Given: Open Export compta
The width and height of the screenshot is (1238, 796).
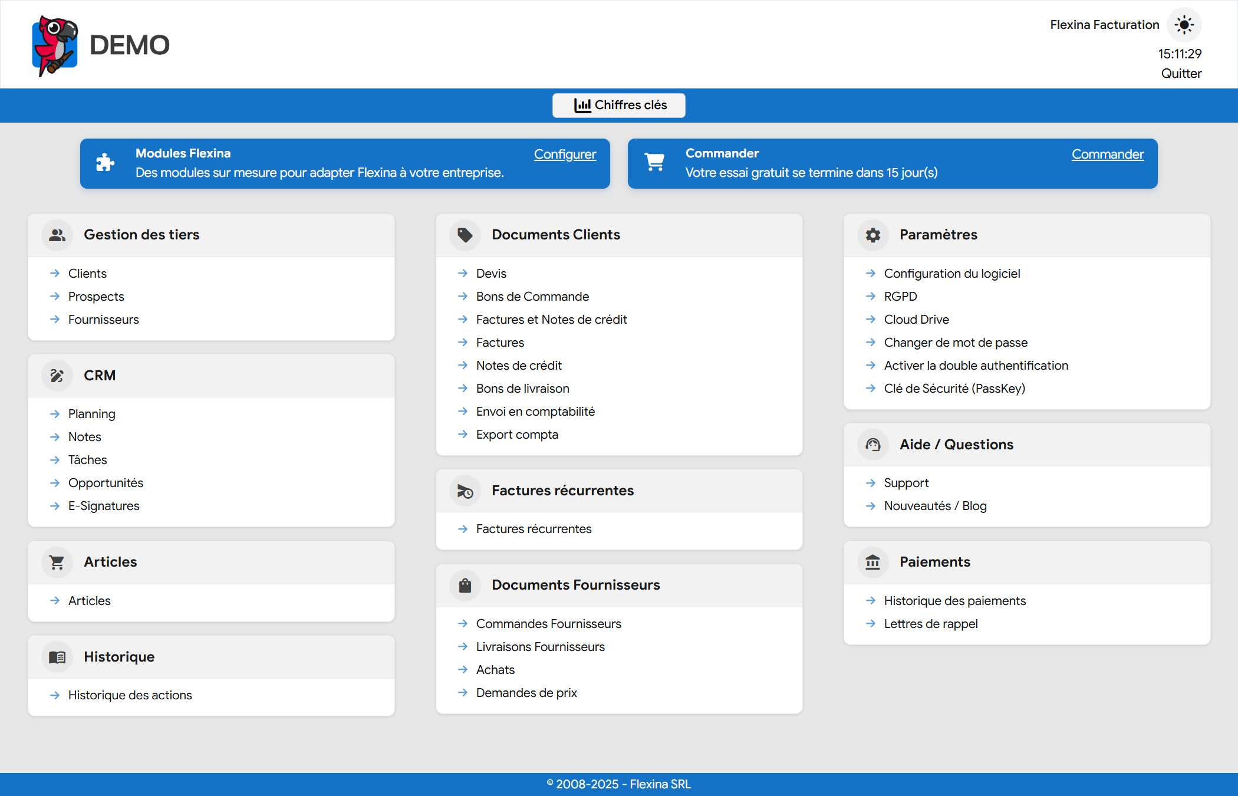Looking at the screenshot, I should (x=517, y=434).
